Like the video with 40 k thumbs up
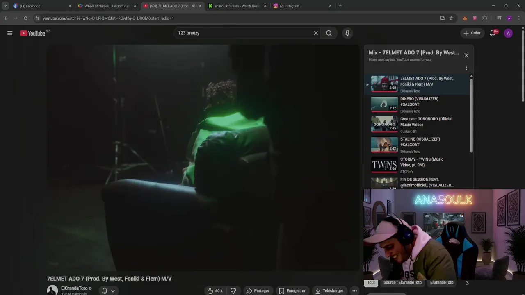 215,290
